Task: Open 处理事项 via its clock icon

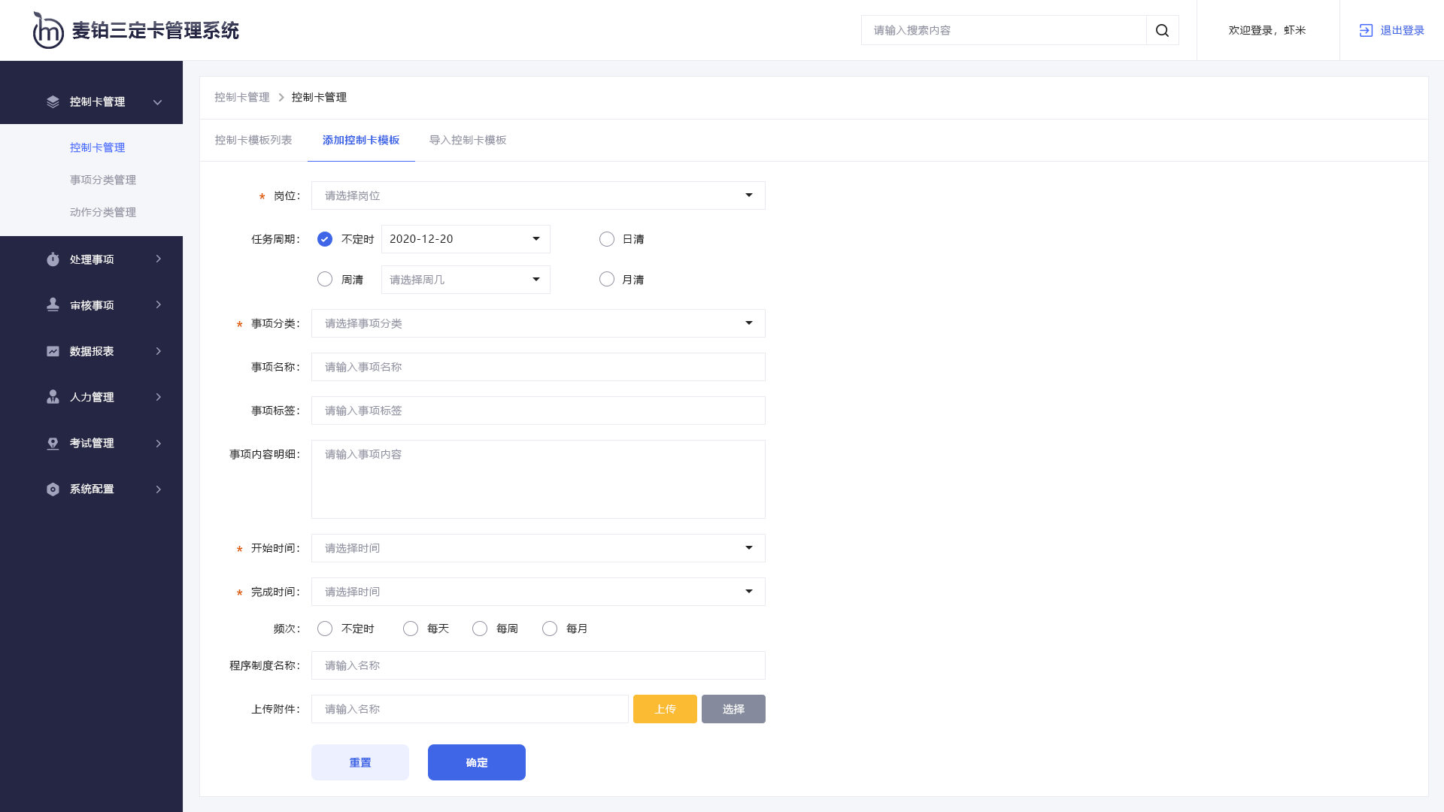Action: [x=52, y=259]
